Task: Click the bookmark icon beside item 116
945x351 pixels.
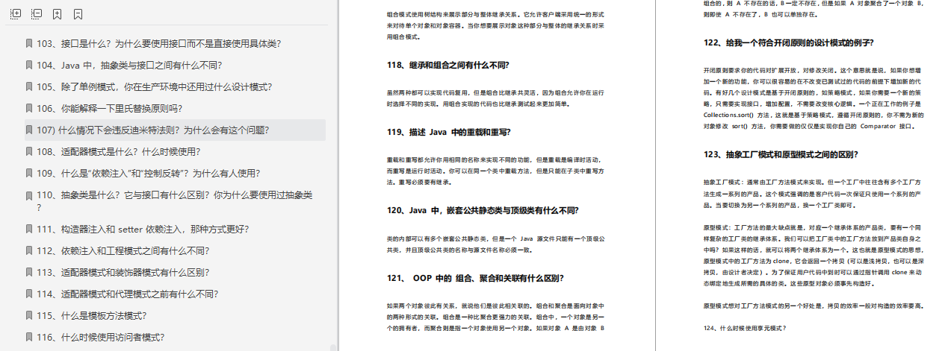Action: (28, 337)
